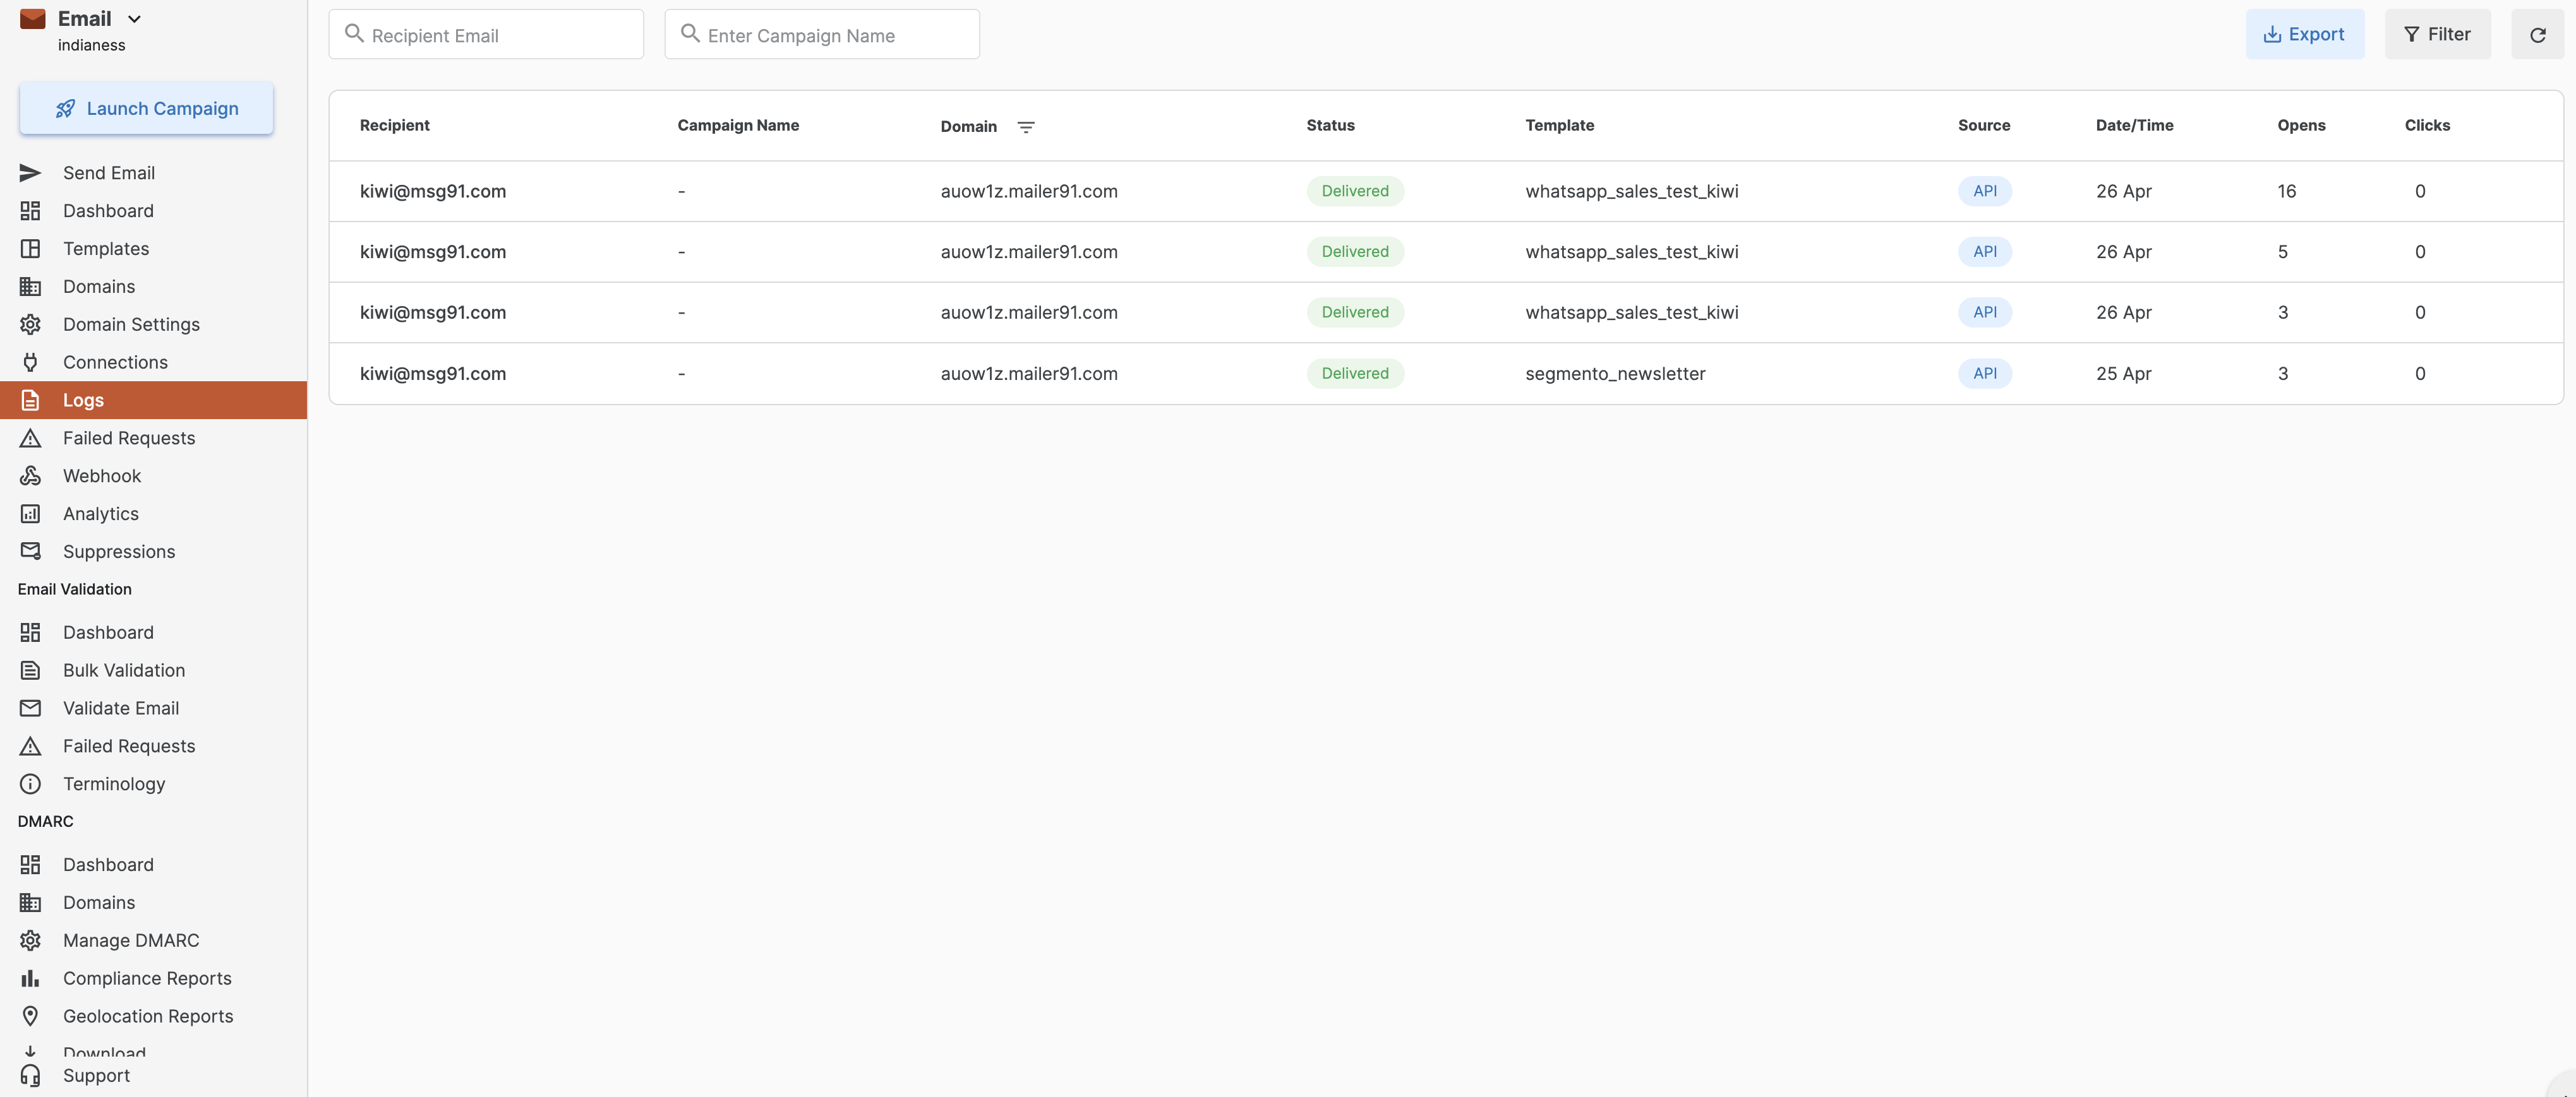Screen dimensions: 2576x1097
Task: Click Delivered badge in 16-opens row
Action: tap(1355, 192)
